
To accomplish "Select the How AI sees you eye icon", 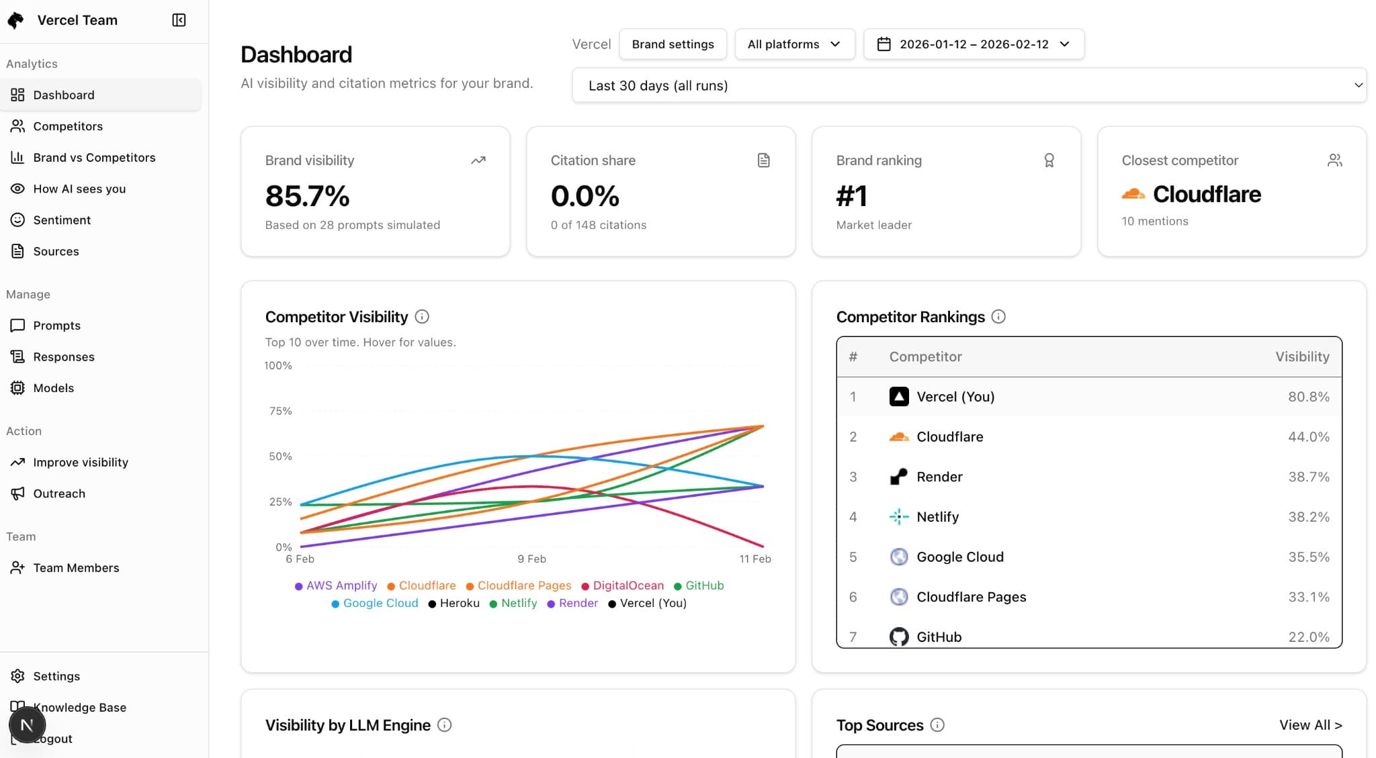I will tap(18, 189).
